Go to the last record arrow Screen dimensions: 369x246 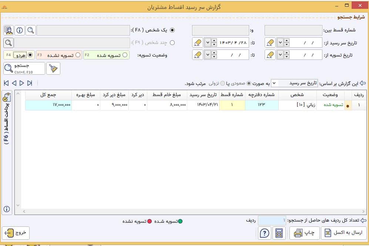(30, 83)
